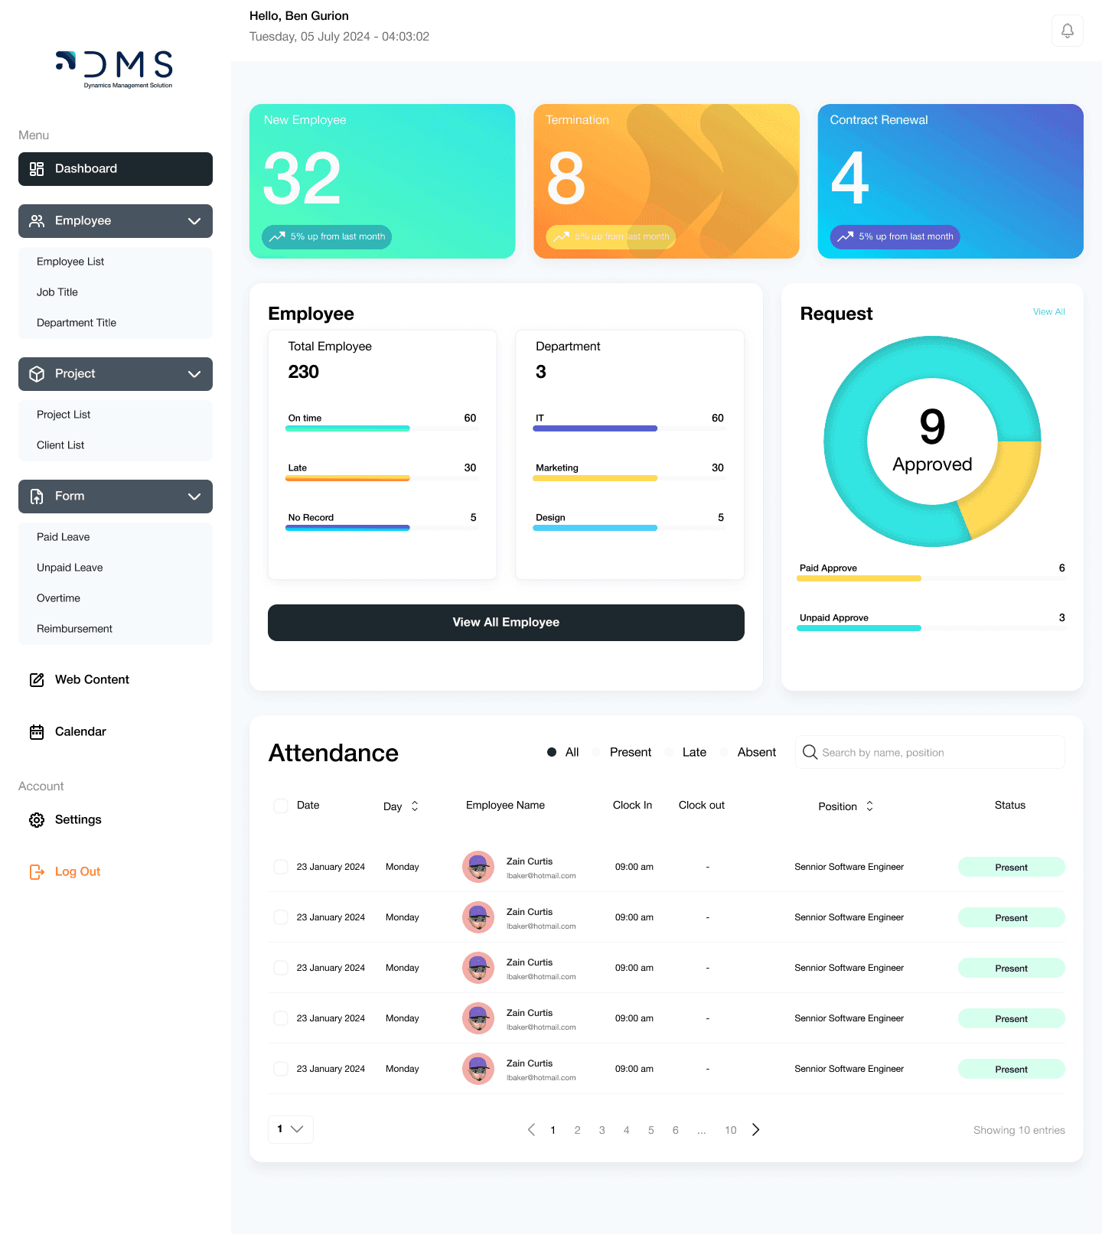This screenshot has height=1234, width=1102.
Task: Click the Employee people icon in sidebar
Action: (x=37, y=221)
